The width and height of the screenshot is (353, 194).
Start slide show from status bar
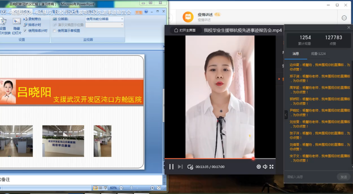pos(105,188)
